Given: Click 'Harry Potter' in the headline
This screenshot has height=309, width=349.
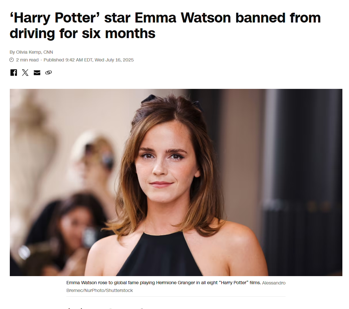Looking at the screenshot, I should pyautogui.click(x=55, y=18).
